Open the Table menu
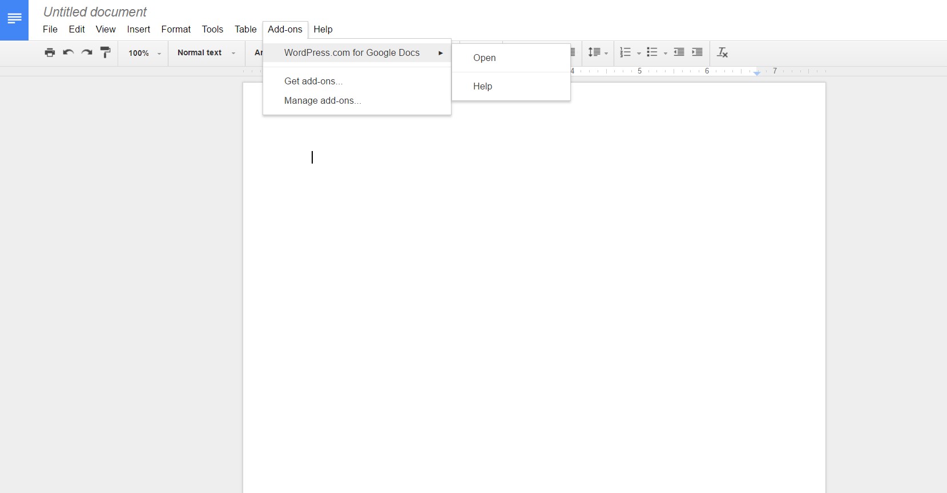The image size is (947, 493). tap(245, 29)
